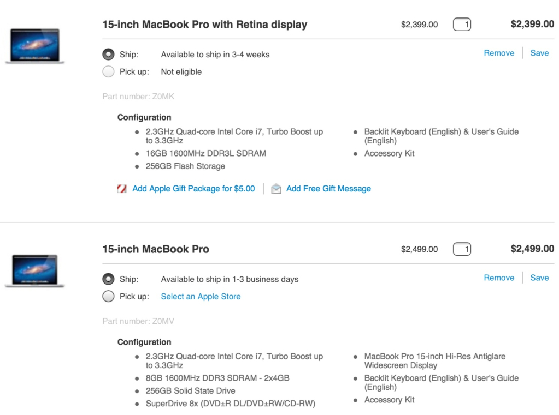Remove the Retina MacBook Pro from cart
Image resolution: width=559 pixels, height=415 pixels.
(499, 53)
